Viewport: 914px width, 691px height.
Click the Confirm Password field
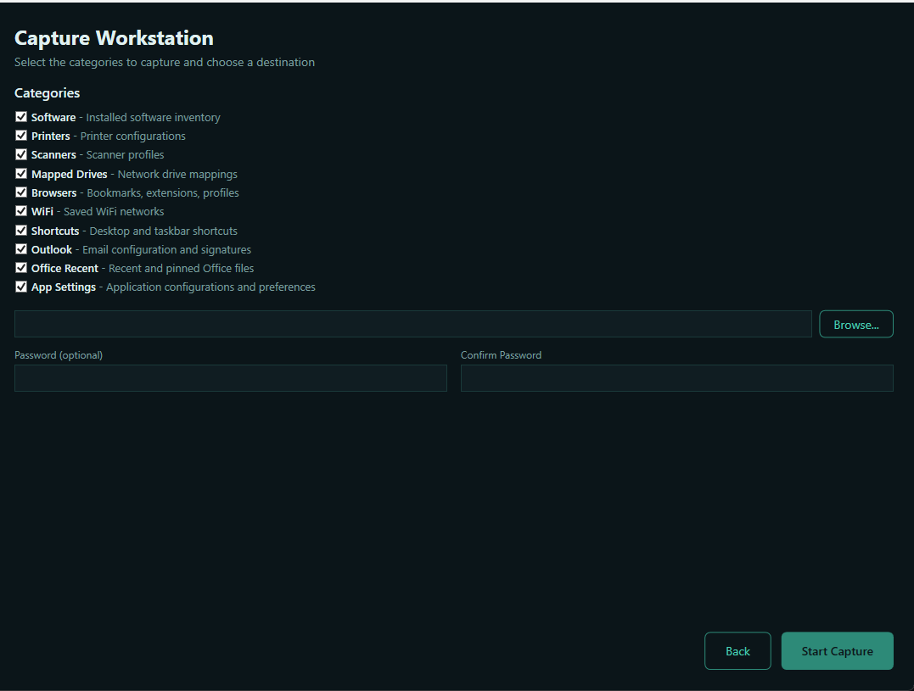click(x=676, y=378)
